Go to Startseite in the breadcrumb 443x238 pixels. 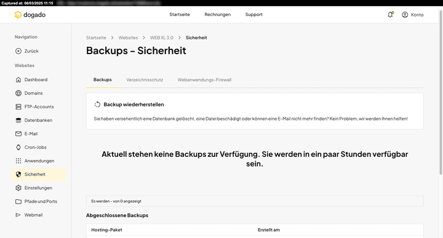point(96,38)
